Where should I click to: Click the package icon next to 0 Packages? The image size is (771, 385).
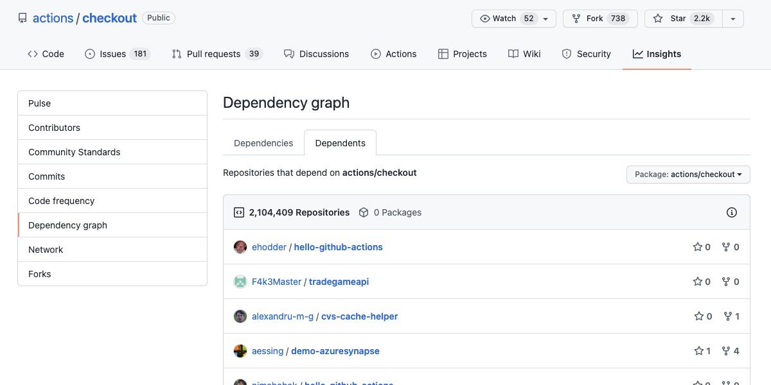tap(364, 212)
